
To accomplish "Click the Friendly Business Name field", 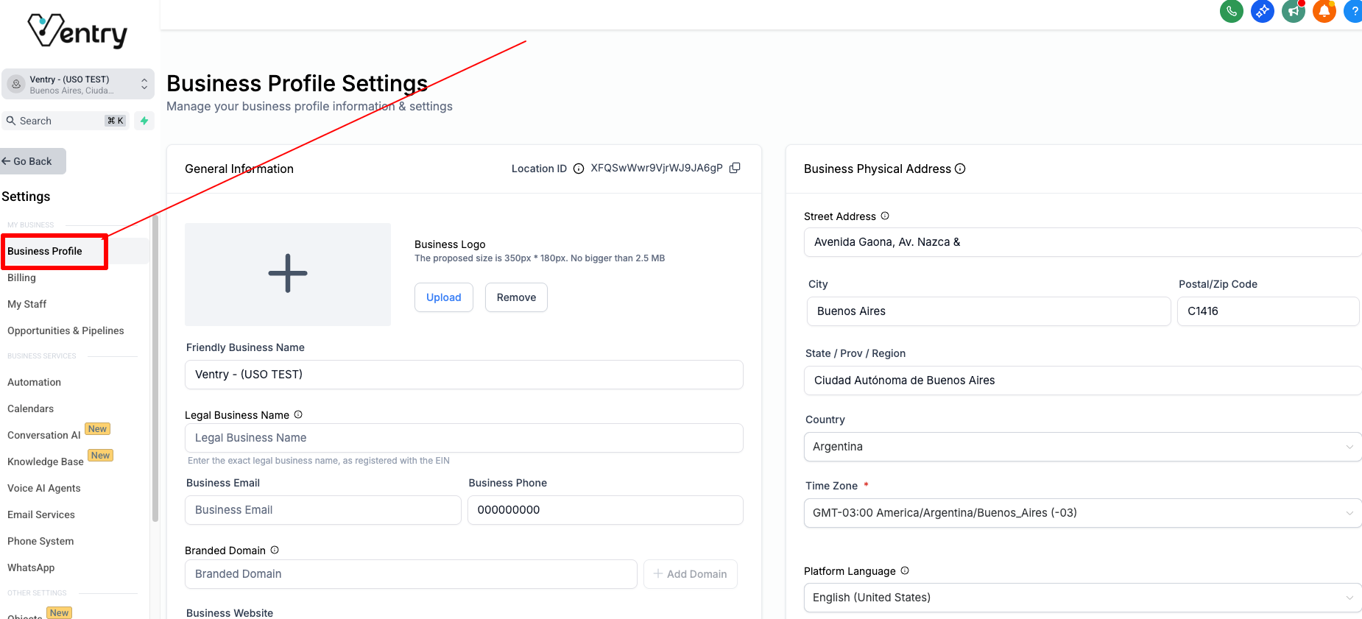I will [464, 375].
